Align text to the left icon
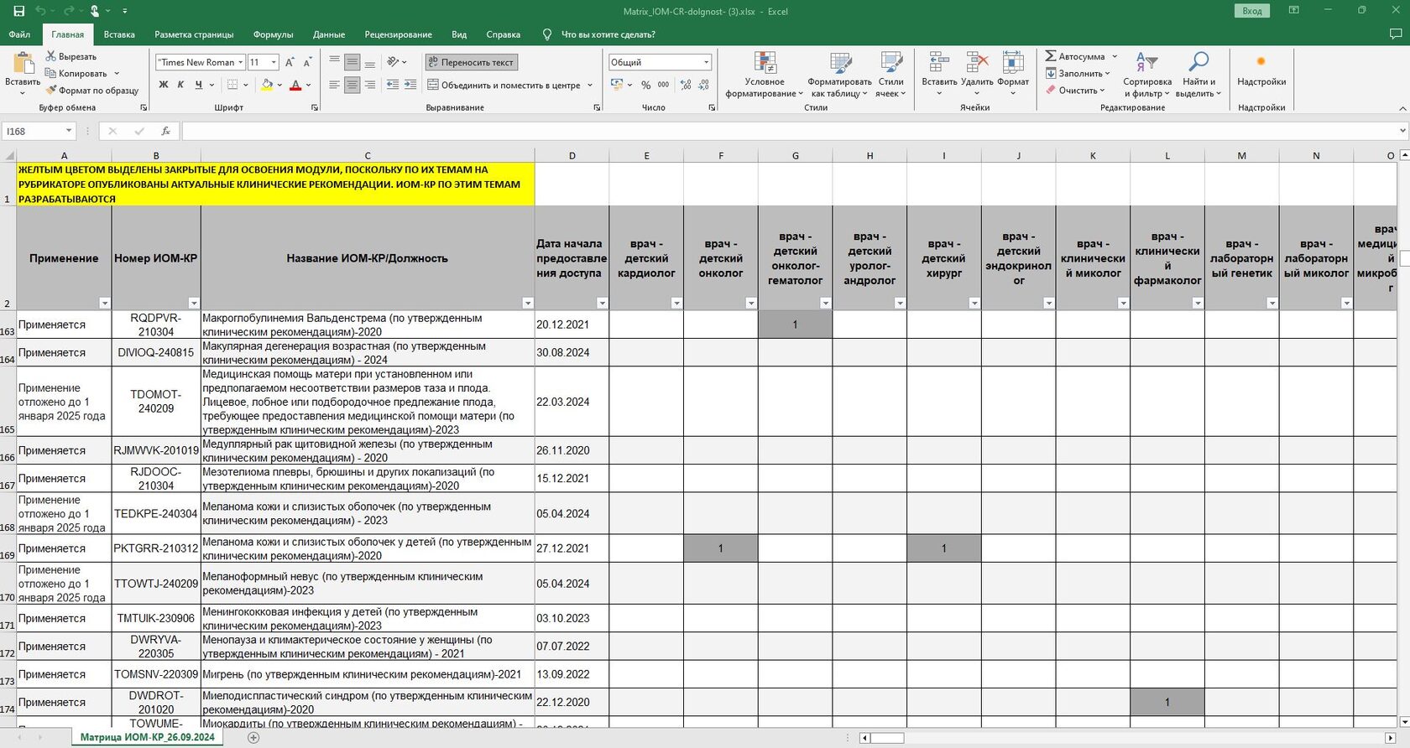This screenshot has height=748, width=1410. click(x=334, y=85)
